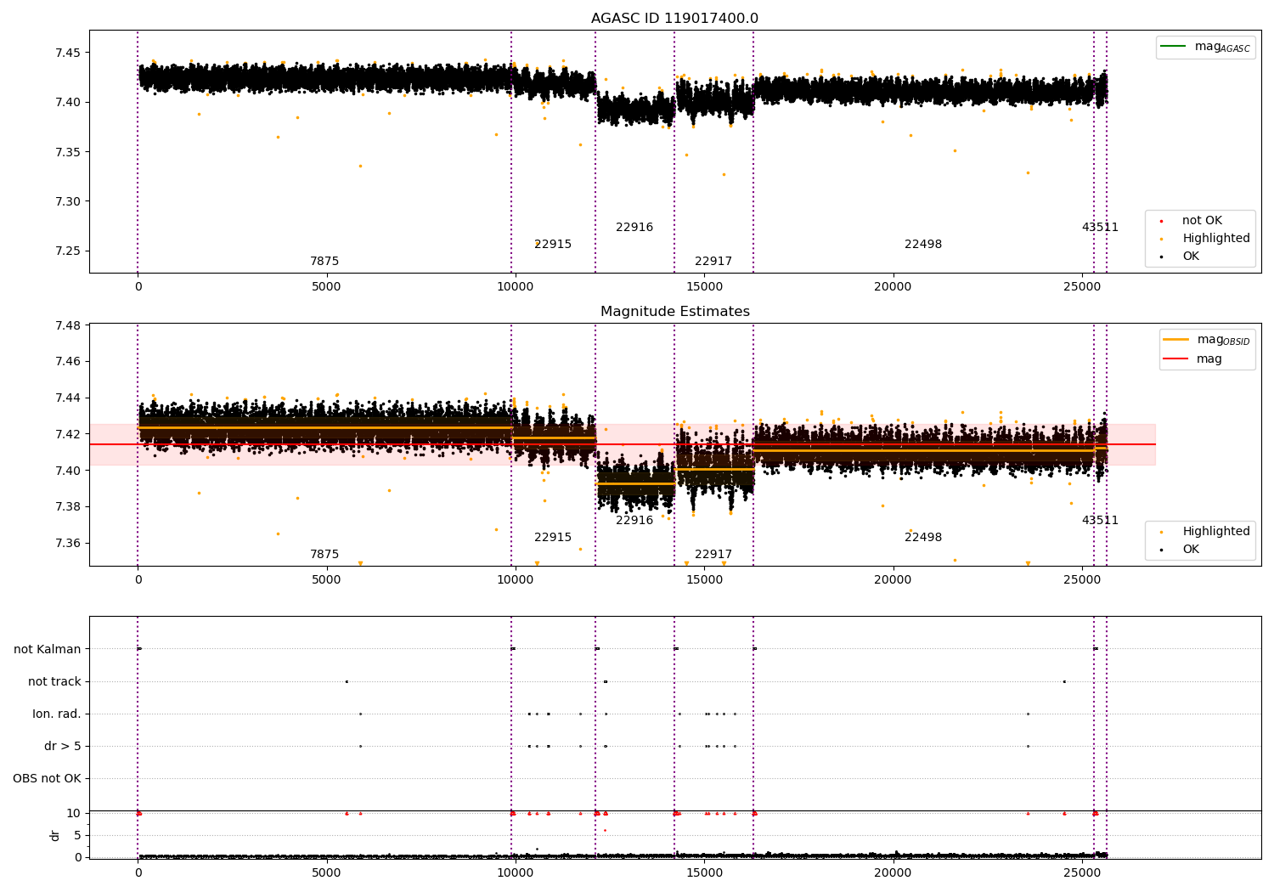Click the 22915 label in Magnitude Estimates plot
This screenshot has height=892, width=1274.
(x=553, y=538)
